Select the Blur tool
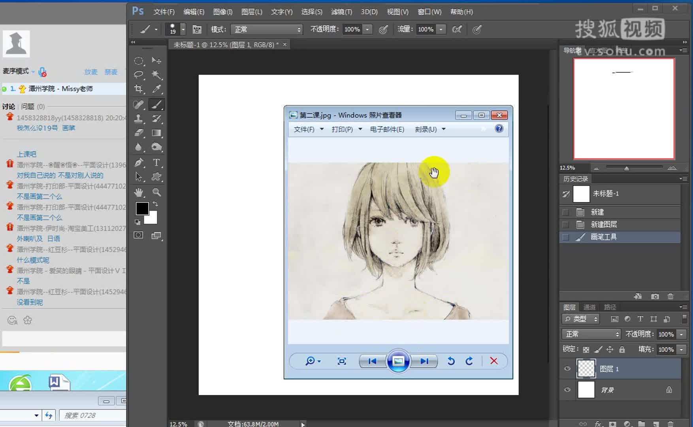 (138, 147)
